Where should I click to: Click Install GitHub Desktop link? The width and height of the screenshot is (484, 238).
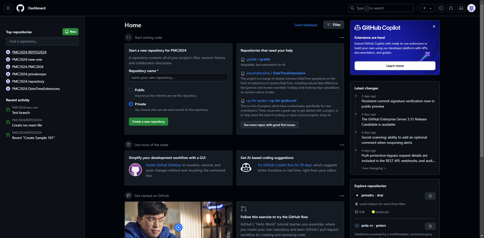(163, 165)
